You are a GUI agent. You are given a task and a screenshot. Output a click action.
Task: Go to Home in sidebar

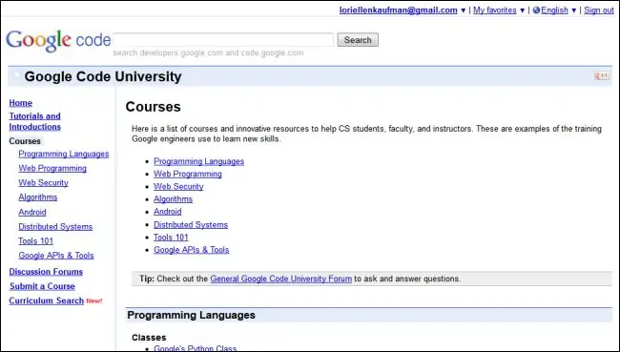point(21,103)
